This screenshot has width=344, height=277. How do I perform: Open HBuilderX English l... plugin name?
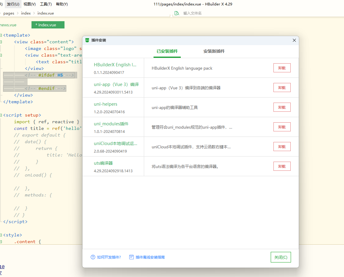(115, 65)
